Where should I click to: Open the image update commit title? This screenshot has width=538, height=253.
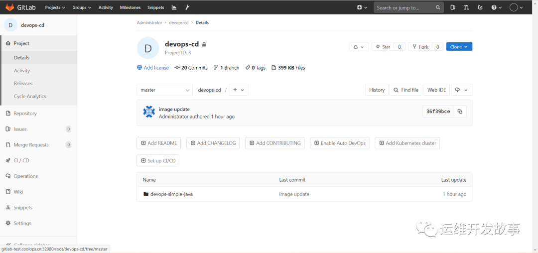click(174, 110)
